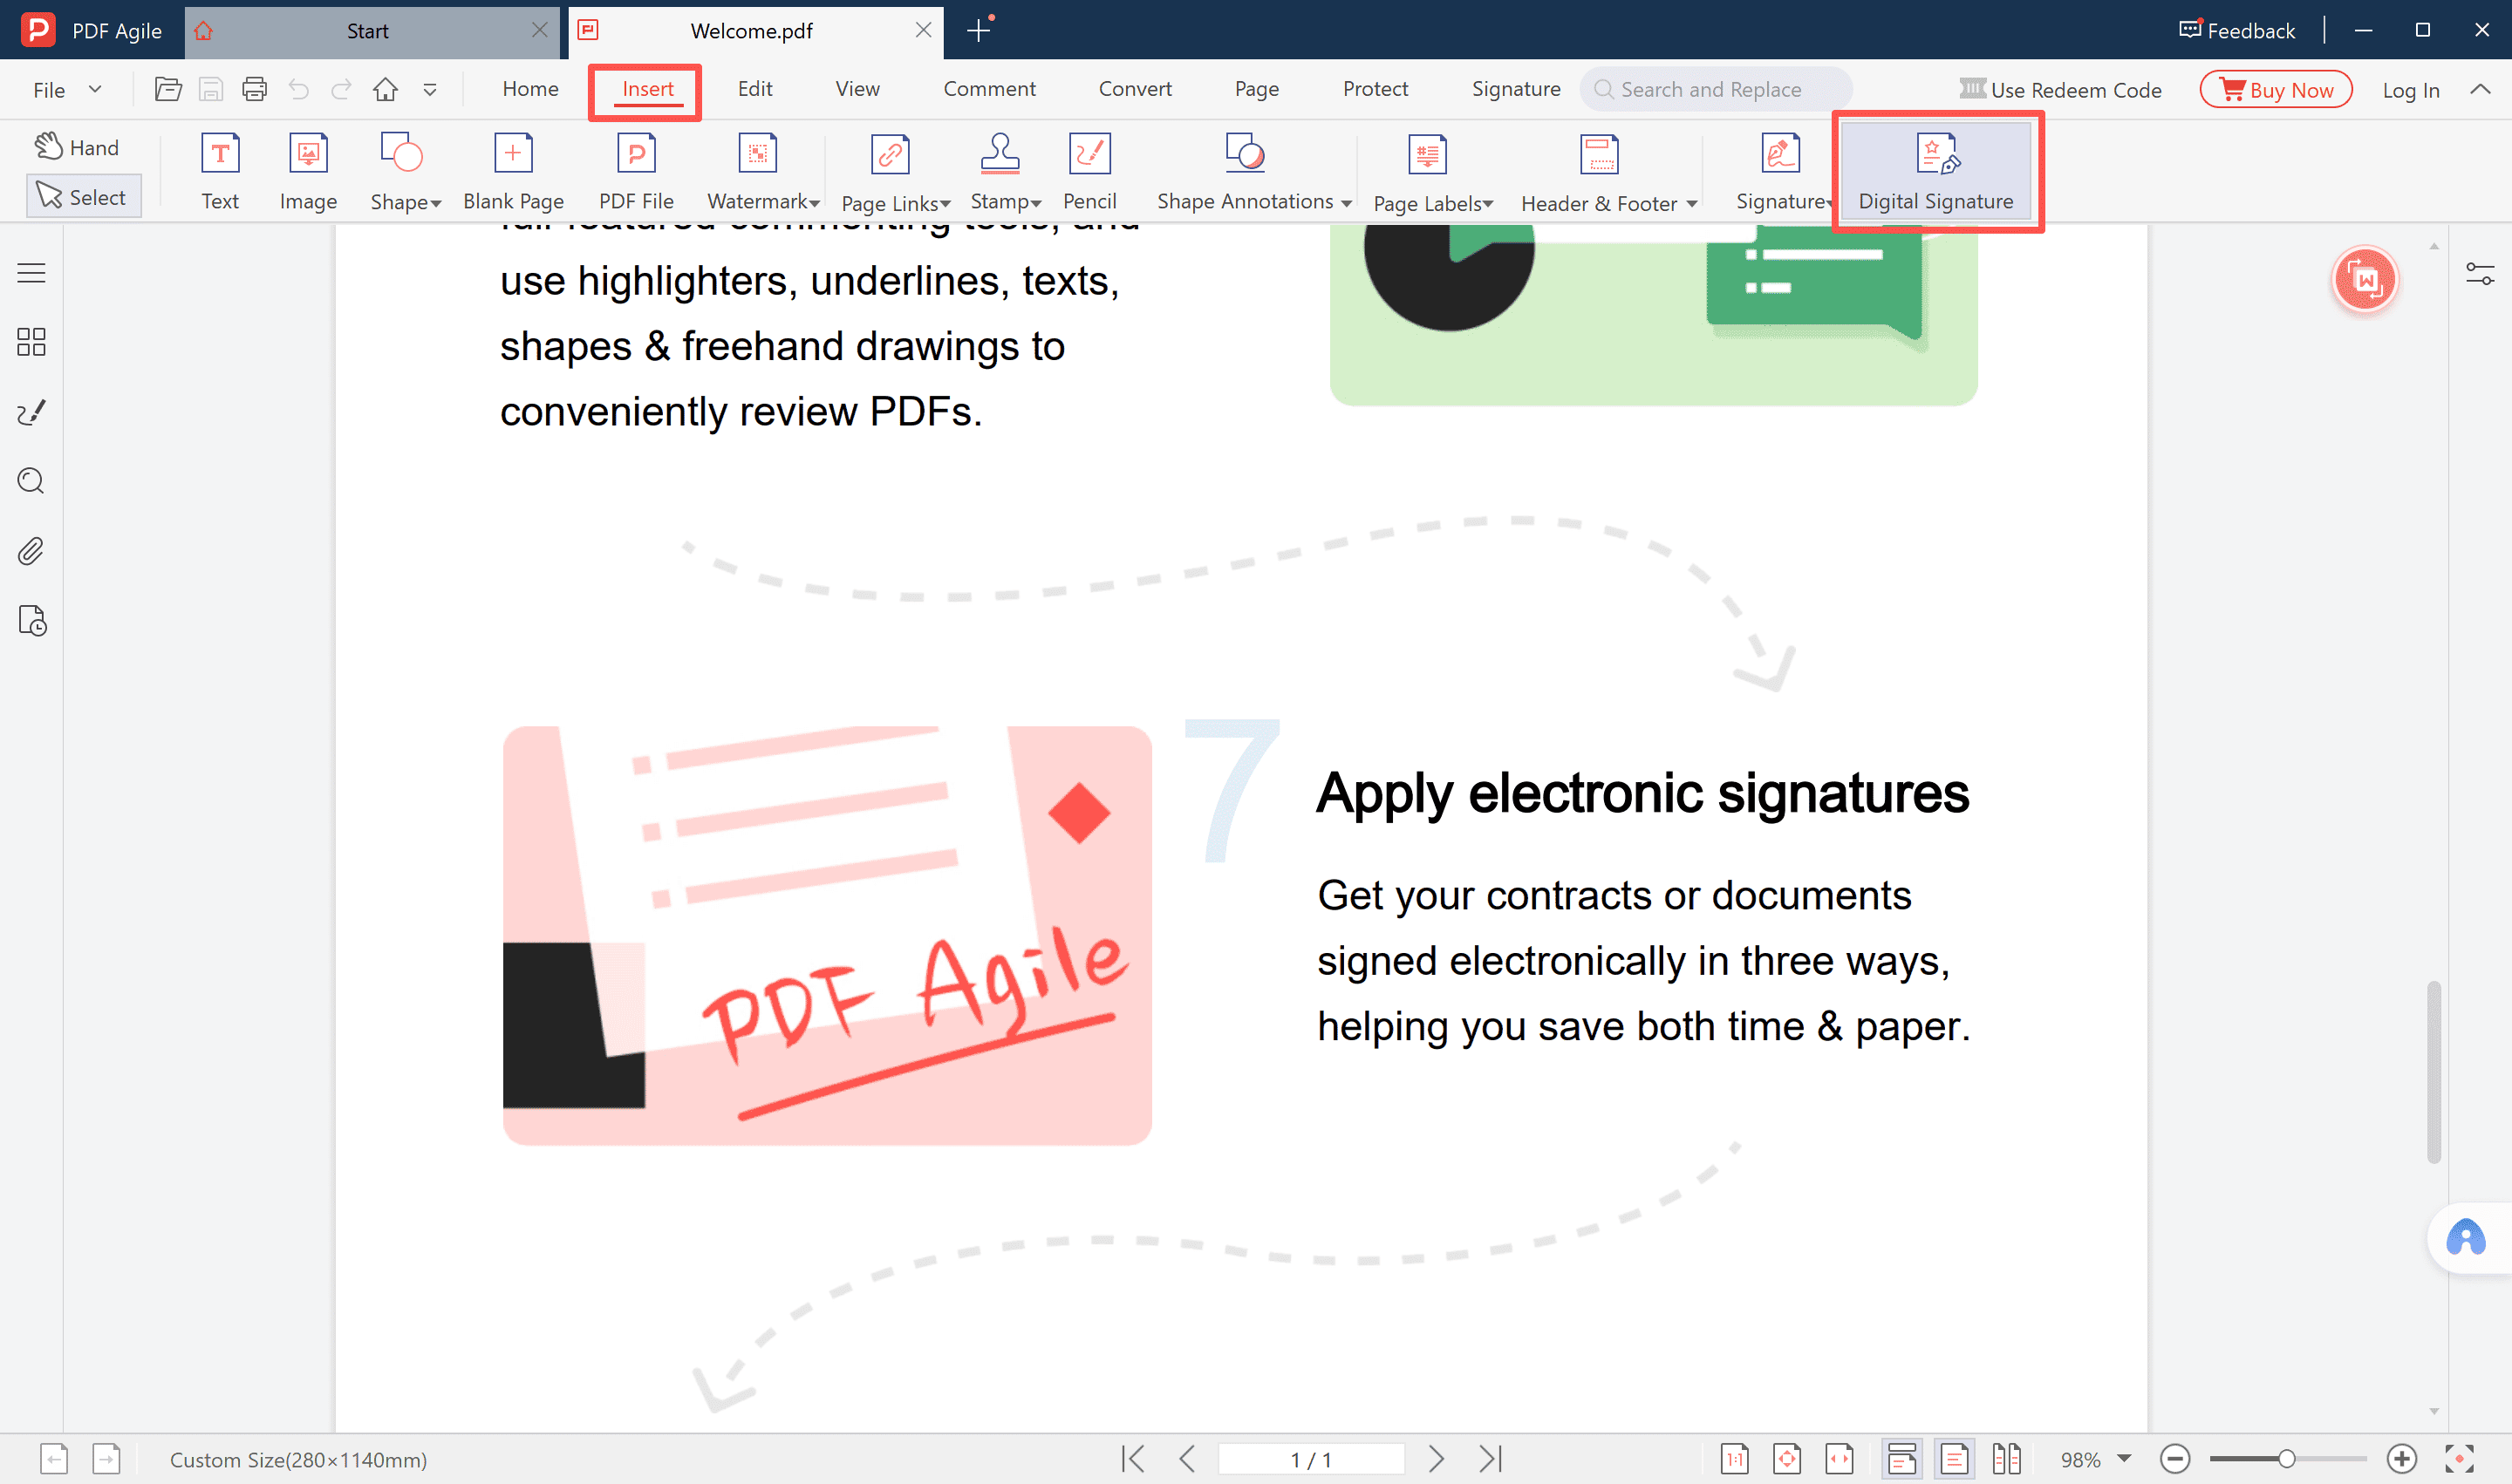The height and width of the screenshot is (1484, 2512).
Task: Select the Hand tool
Action: [77, 147]
